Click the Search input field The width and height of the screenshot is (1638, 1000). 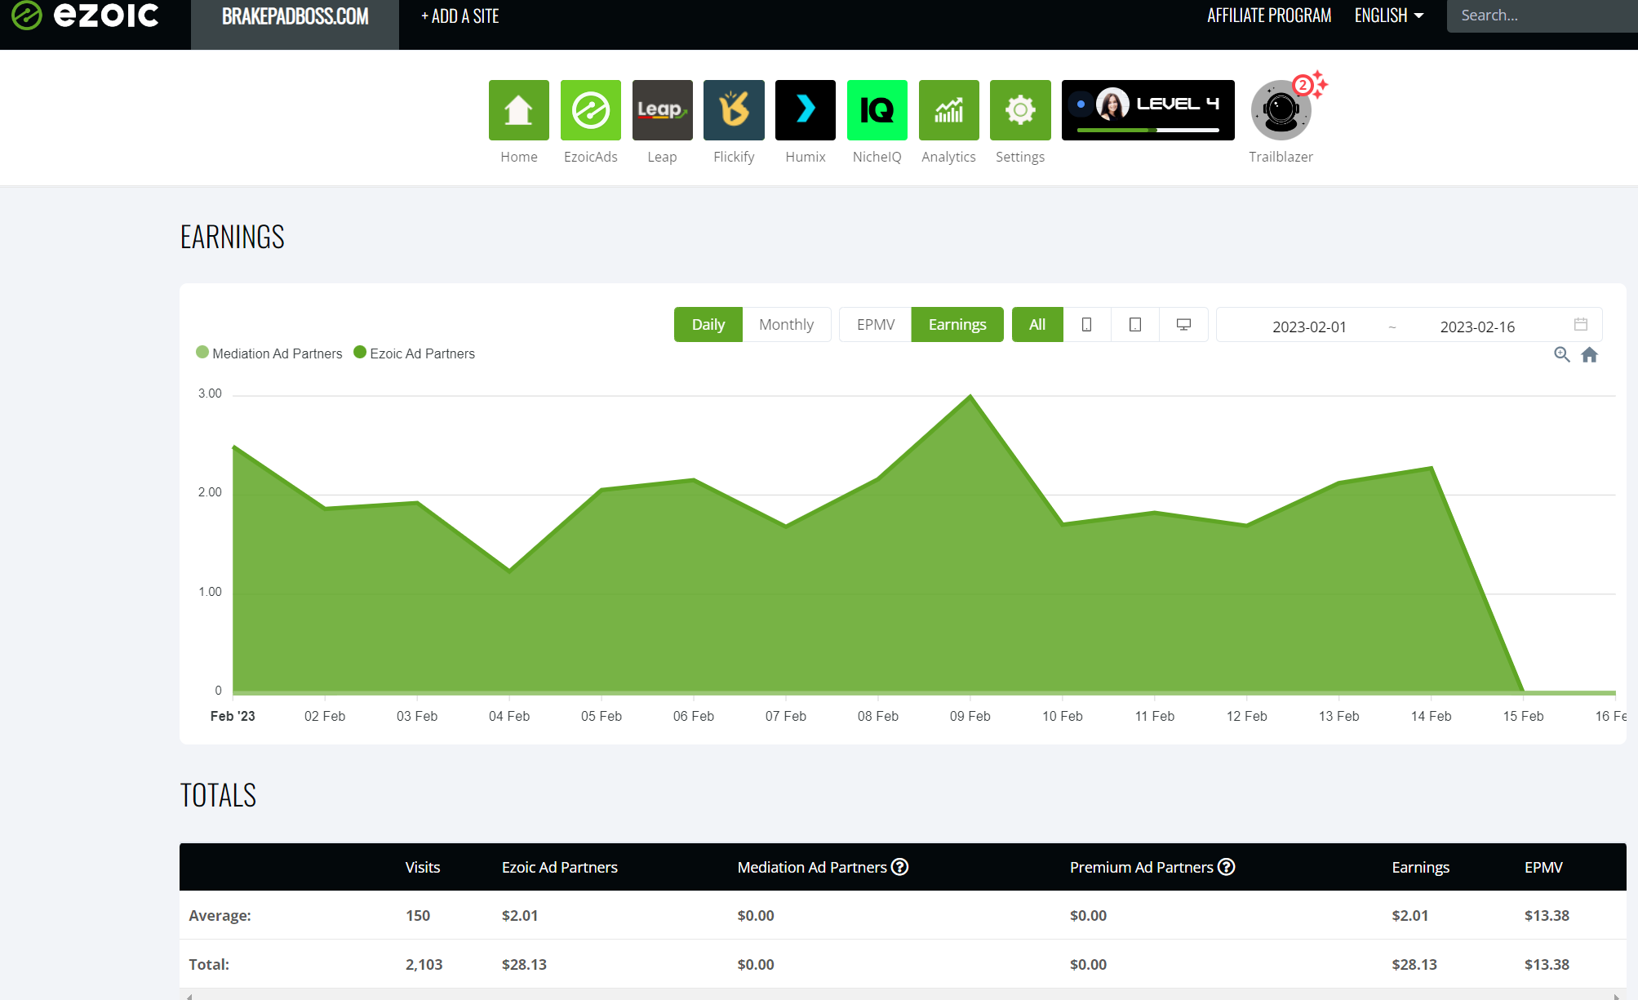pyautogui.click(x=1542, y=16)
